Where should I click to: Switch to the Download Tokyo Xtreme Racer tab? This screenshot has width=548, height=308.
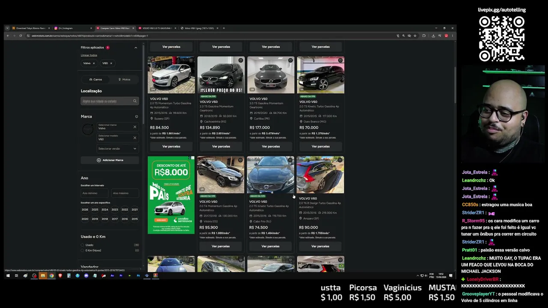(x=31, y=28)
